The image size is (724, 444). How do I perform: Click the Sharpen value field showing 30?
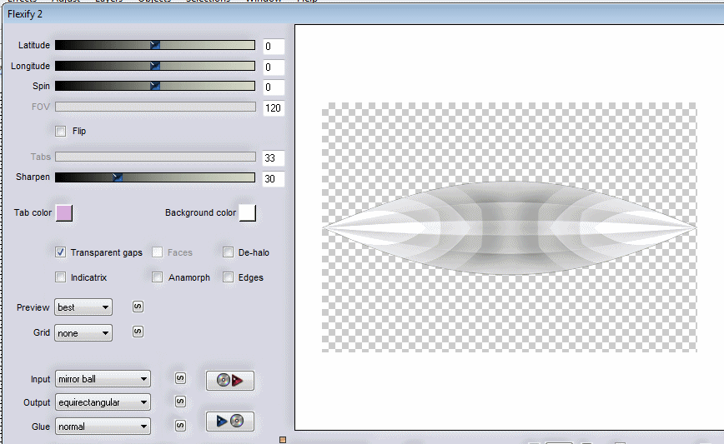coord(274,178)
